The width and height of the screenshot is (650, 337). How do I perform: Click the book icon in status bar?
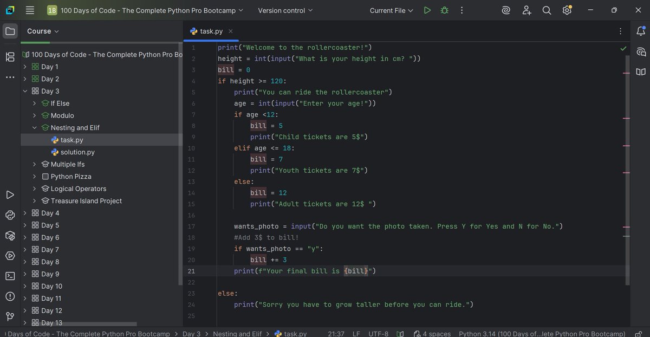click(400, 334)
